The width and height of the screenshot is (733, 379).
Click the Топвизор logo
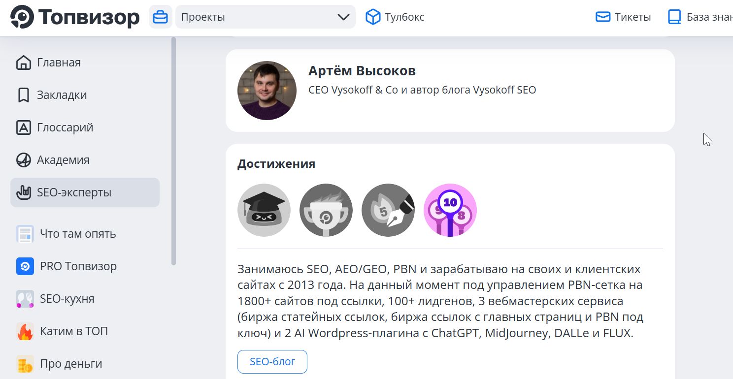pos(75,17)
